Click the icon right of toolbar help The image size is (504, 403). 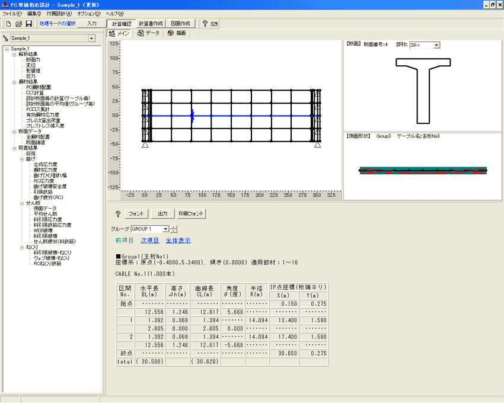click(214, 24)
